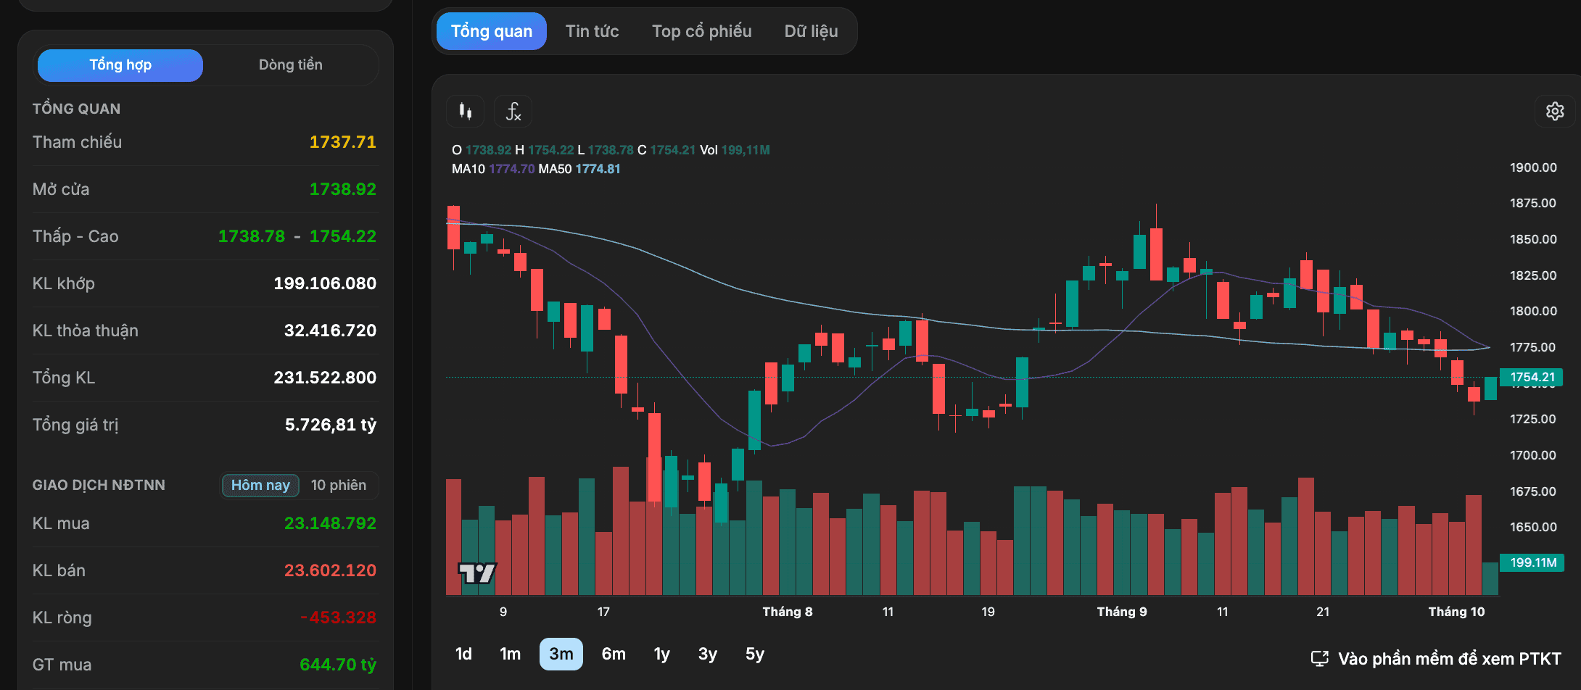Viewport: 1581px width, 690px height.
Task: Set chart range to 1y
Action: (661, 654)
